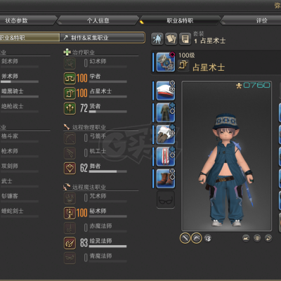Select the 贤者 level 72 job icon
Screen dimensions: 281x281
pyautogui.click(x=70, y=108)
